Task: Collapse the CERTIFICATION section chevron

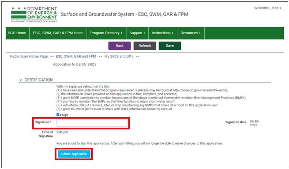Action: pos(21,80)
